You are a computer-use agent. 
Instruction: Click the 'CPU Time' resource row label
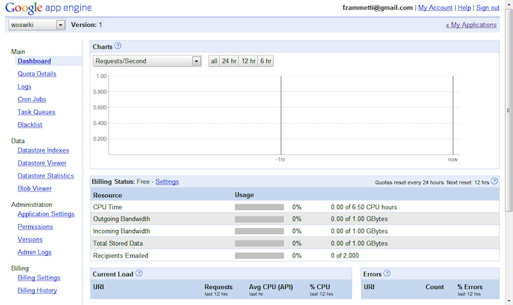click(108, 207)
